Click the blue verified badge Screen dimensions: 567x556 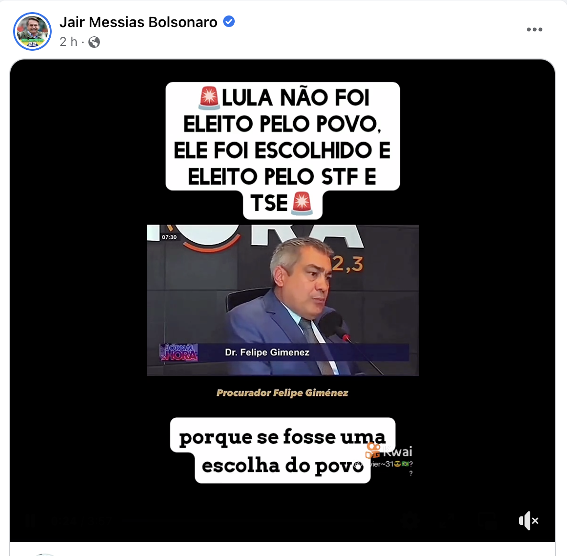point(228,22)
